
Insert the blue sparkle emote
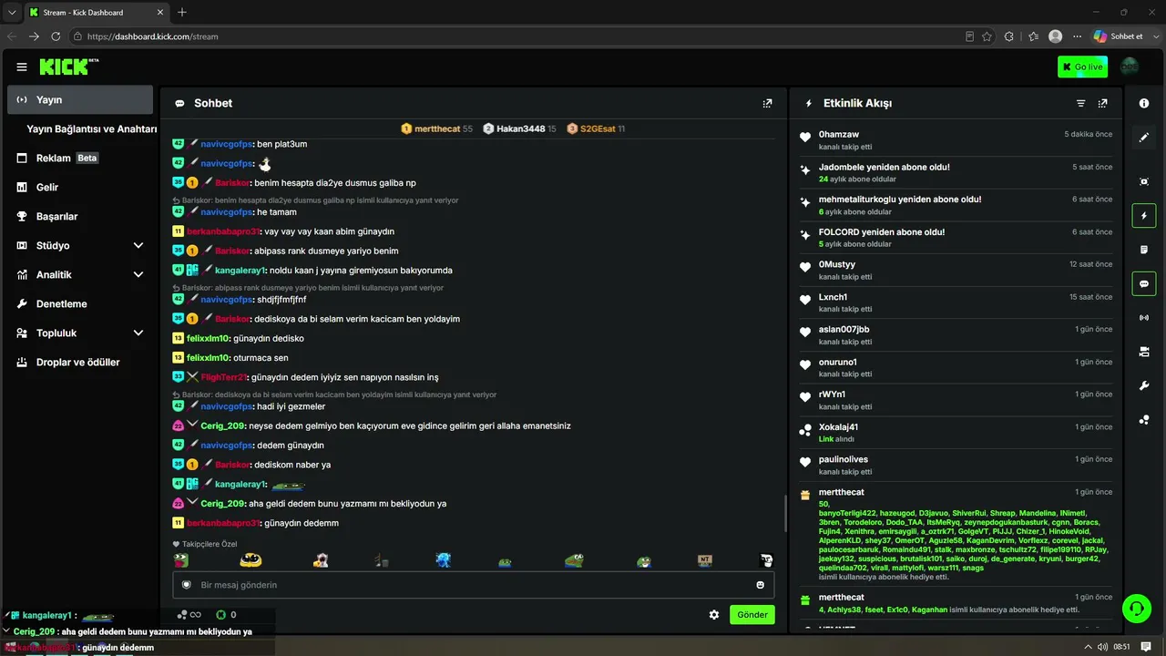443,559
